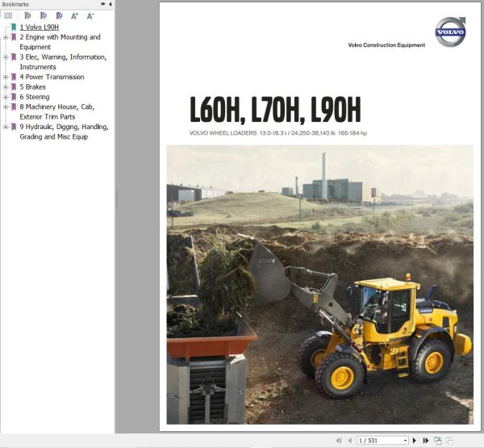Open the bookmarks options menu icon
Image resolution: width=484 pixels, height=448 pixels.
(x=8, y=15)
